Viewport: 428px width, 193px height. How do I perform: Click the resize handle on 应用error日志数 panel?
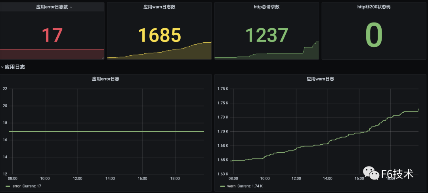point(102,58)
